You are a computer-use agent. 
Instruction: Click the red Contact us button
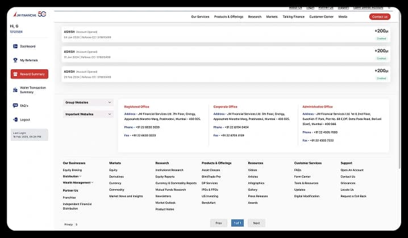click(x=380, y=16)
